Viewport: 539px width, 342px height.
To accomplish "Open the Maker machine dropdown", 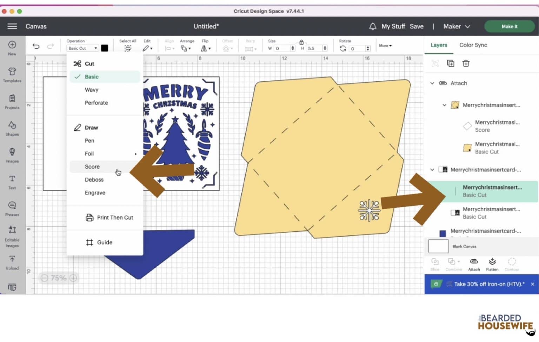I will coord(456,26).
